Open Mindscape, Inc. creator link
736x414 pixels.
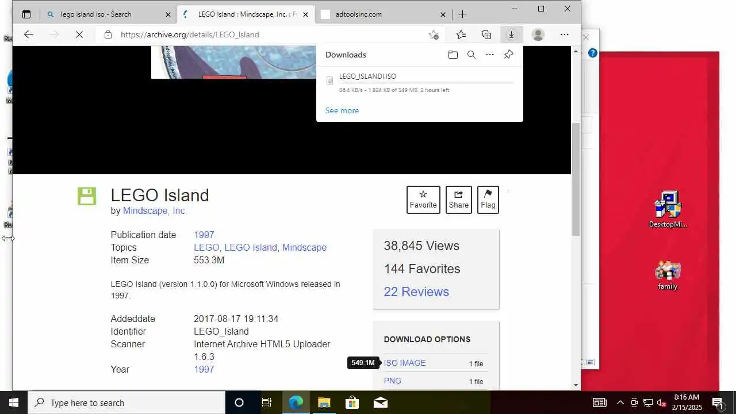[x=154, y=211]
